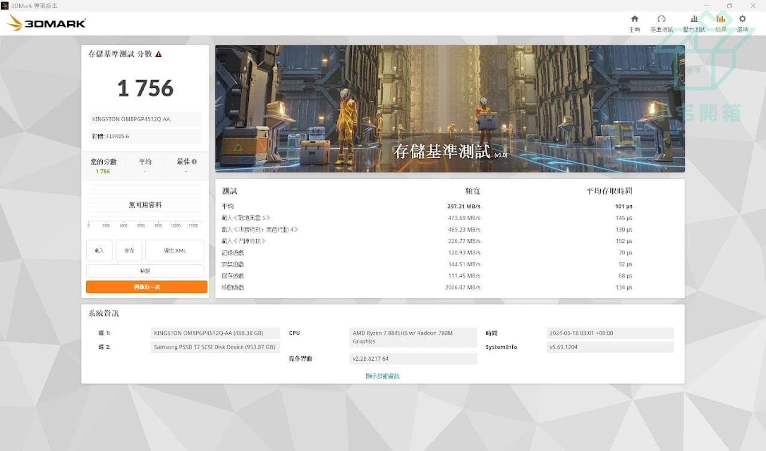This screenshot has width=766, height=451.
Task: Click the access time 70 µs
Action: (625, 252)
